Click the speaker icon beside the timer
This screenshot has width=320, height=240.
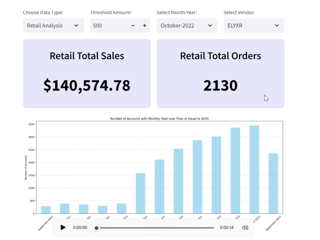[x=245, y=228]
